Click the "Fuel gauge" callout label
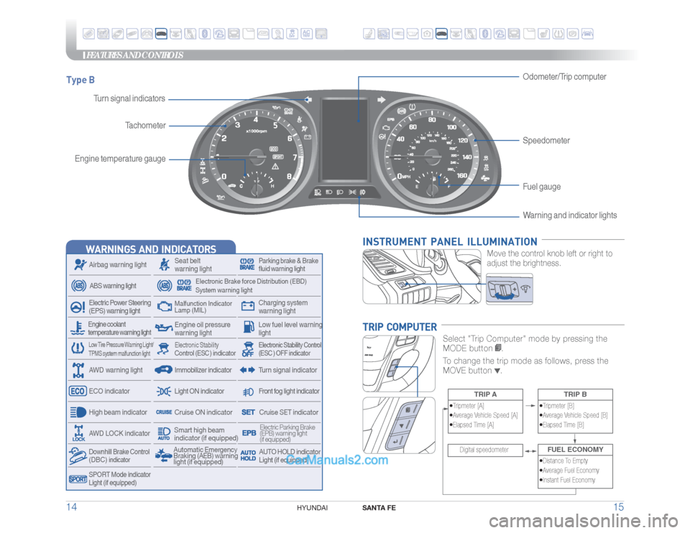690x533 pixels. pyautogui.click(x=542, y=187)
